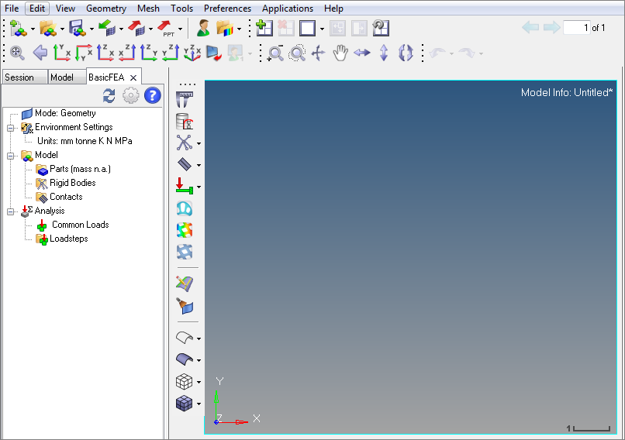Image resolution: width=625 pixels, height=440 pixels.
Task: Select the isometric view icon
Action: tap(192, 53)
